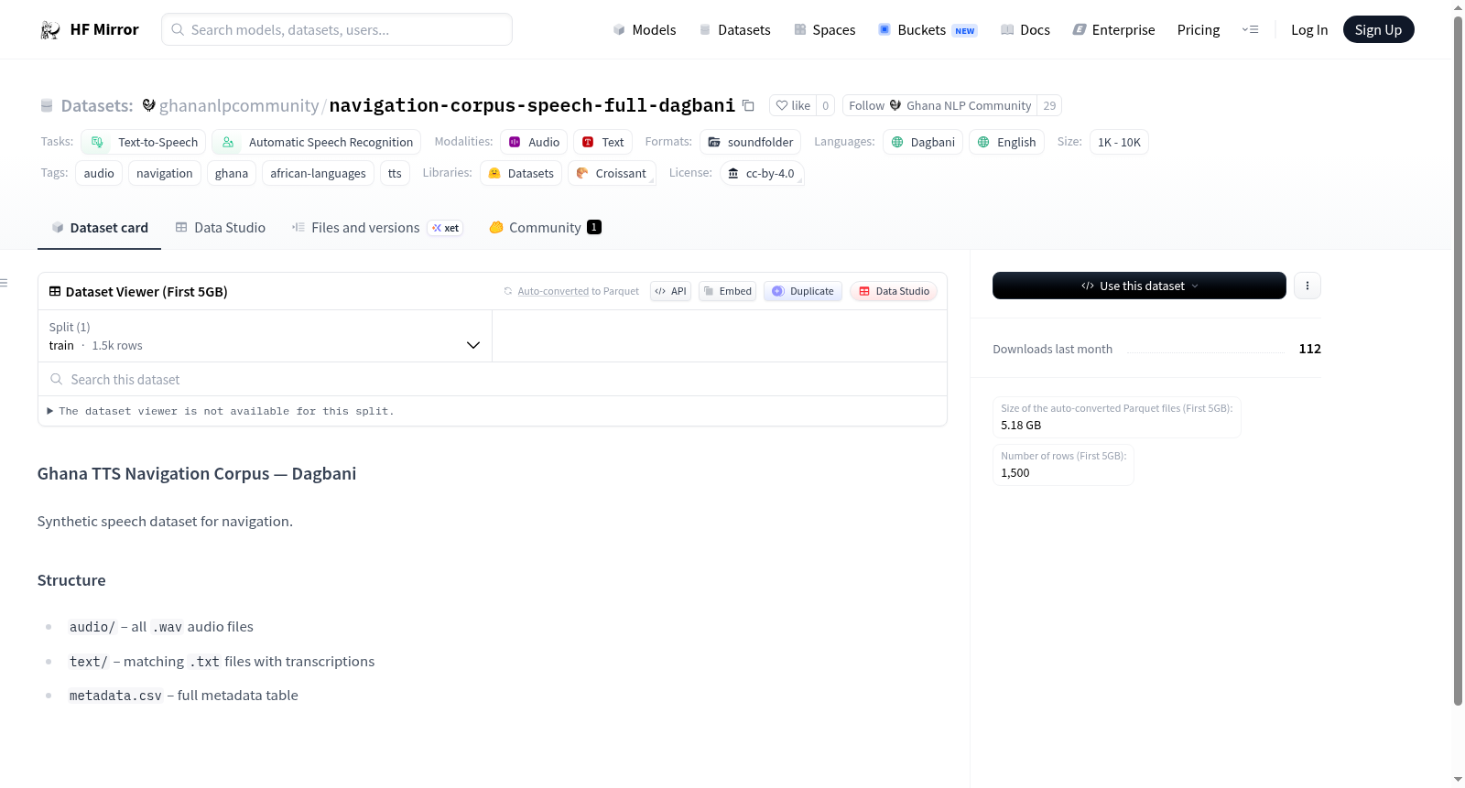The image size is (1465, 788).
Task: Click the african-languages tag
Action: 318,173
